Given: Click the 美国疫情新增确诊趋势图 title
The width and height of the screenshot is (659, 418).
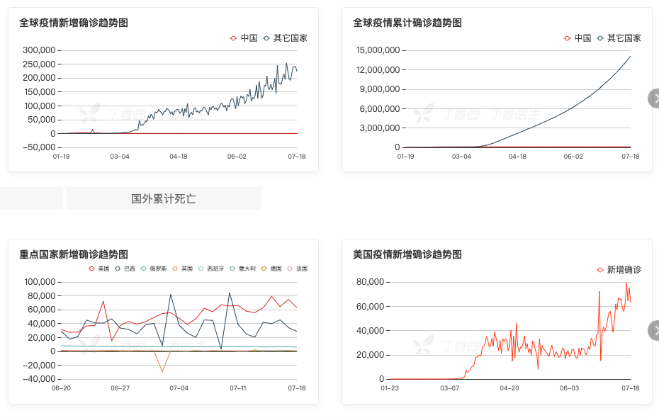Looking at the screenshot, I should pos(407,254).
